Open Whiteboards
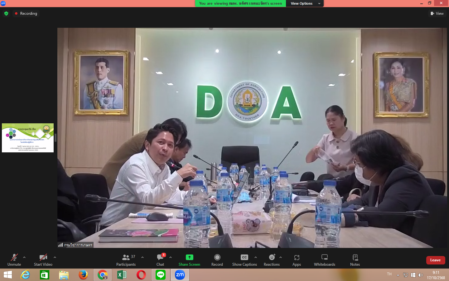 point(324,260)
